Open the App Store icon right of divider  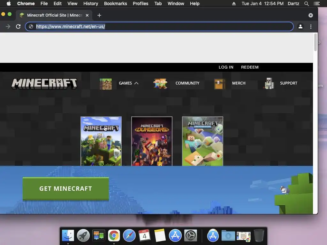(213, 236)
